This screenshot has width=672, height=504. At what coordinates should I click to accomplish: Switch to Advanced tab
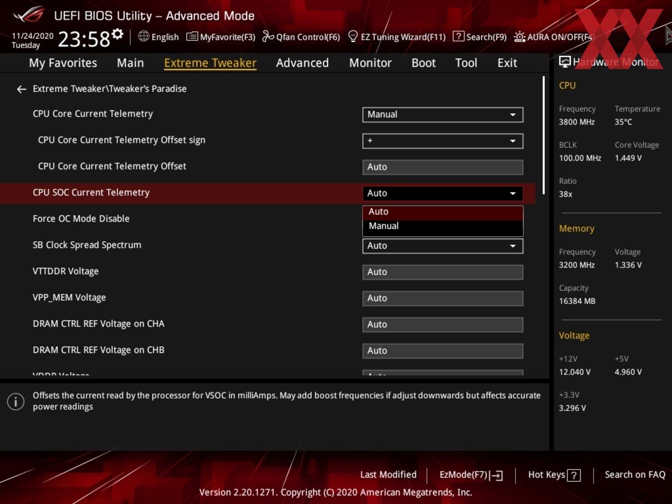tap(302, 63)
